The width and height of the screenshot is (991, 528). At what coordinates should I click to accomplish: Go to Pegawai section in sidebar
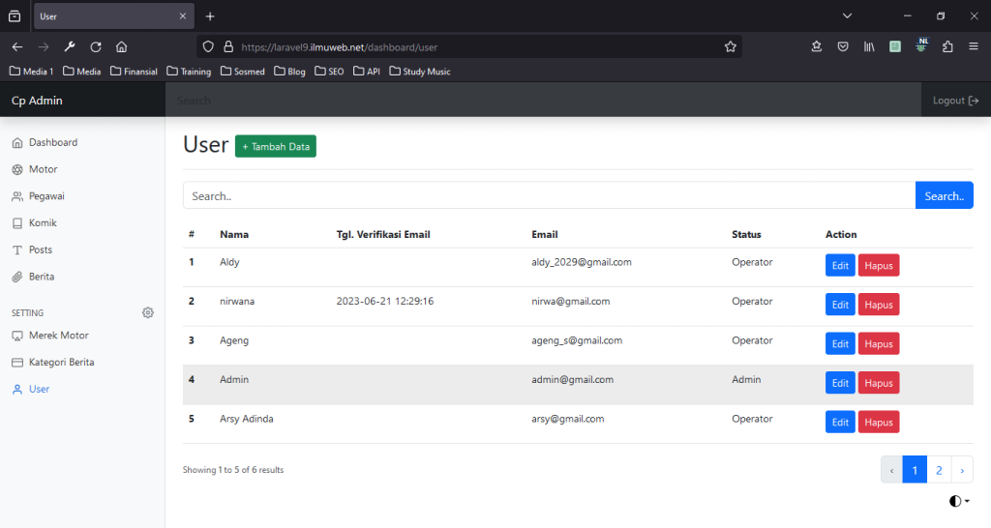[45, 196]
